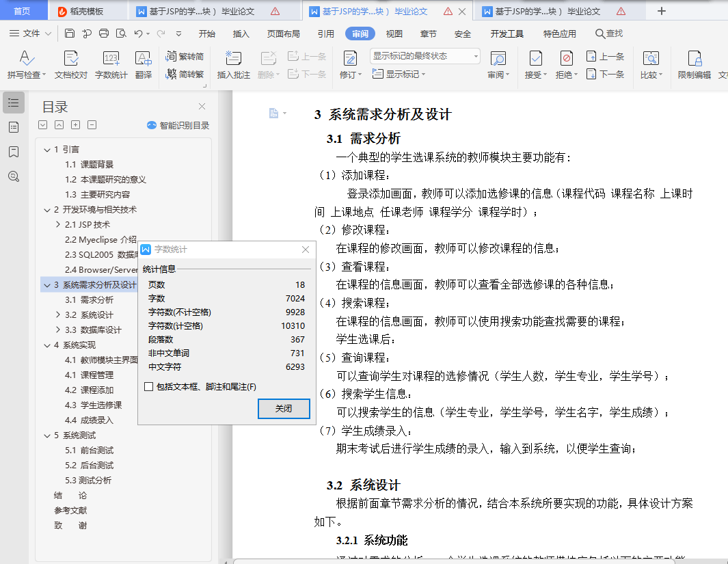The height and width of the screenshot is (564, 728).
Task: Open 文档校对 document proofreading
Action: (x=71, y=64)
